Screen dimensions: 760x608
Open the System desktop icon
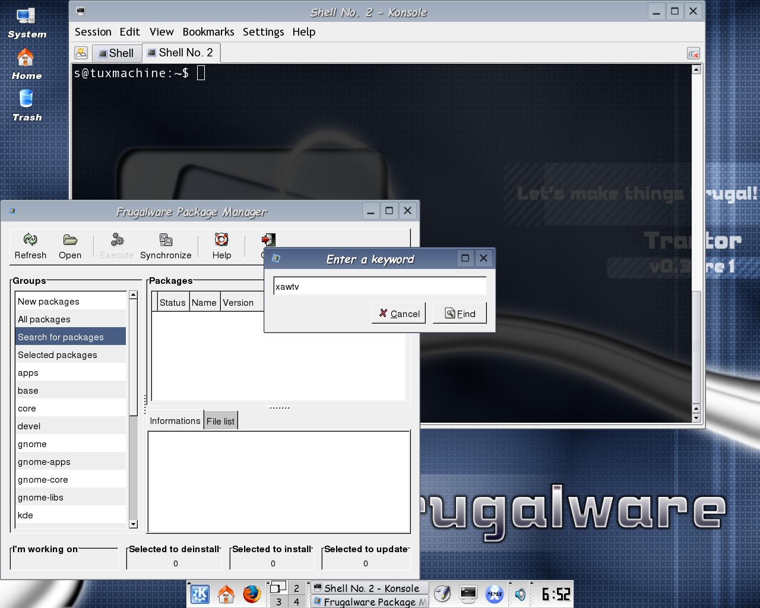(27, 24)
